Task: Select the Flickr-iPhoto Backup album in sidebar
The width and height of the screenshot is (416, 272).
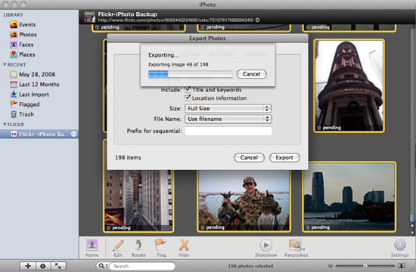Action: pos(39,134)
